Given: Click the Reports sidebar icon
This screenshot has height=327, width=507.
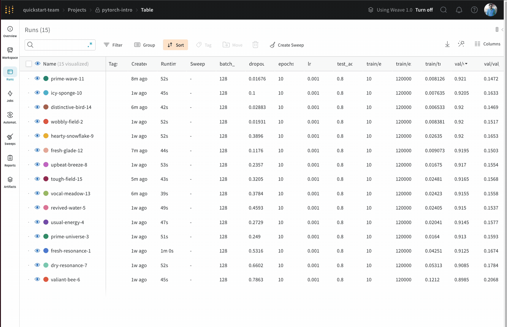Looking at the screenshot, I should (10, 161).
